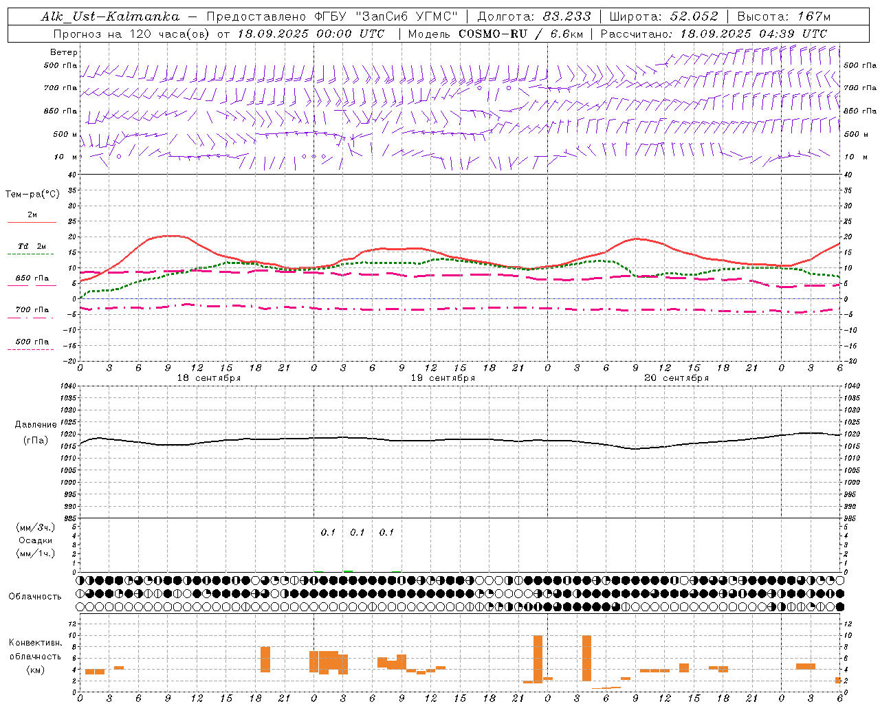Click the Конвективн. convective cloud label

click(36, 643)
